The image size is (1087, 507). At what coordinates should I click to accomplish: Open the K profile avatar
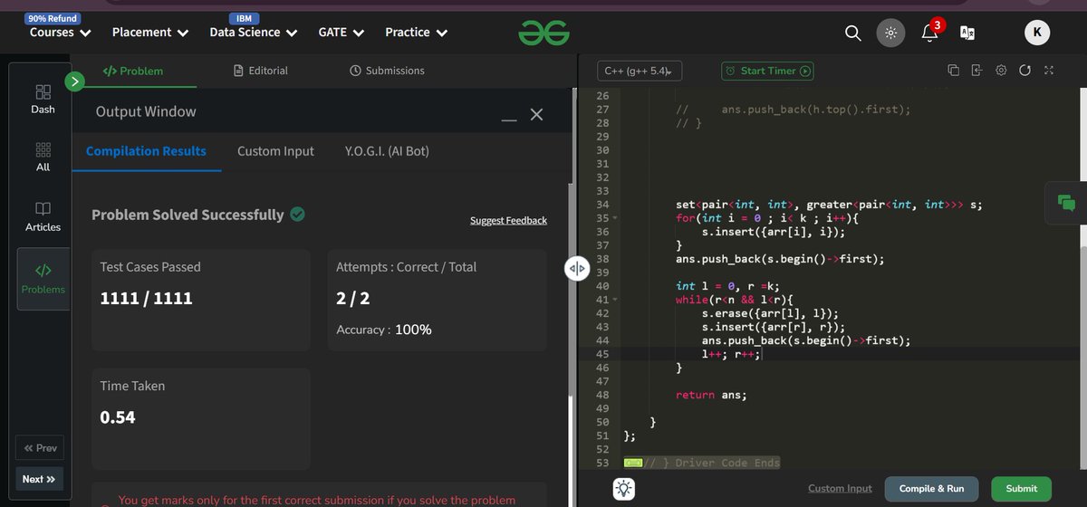point(1037,33)
